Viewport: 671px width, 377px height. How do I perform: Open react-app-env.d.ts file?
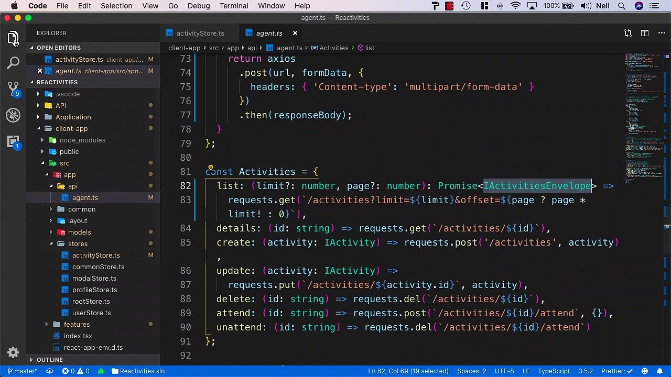[x=93, y=347]
